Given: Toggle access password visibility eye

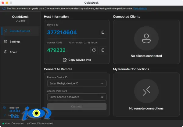Looking at the screenshot, I should pos(102,97).
